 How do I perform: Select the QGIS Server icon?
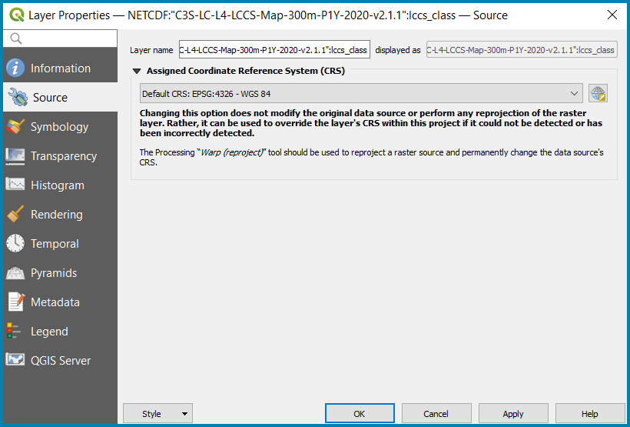click(x=15, y=361)
